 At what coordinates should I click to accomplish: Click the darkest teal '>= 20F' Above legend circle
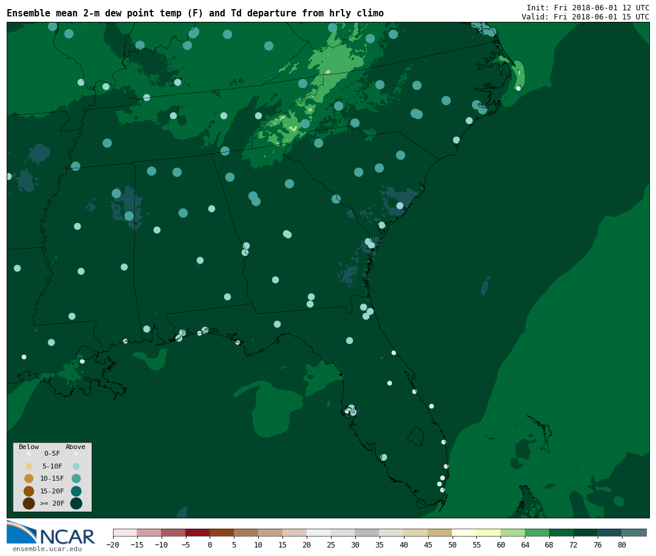76,503
